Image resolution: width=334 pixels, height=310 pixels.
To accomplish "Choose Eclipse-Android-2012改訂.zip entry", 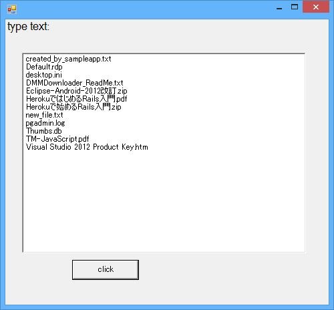I will [76, 91].
